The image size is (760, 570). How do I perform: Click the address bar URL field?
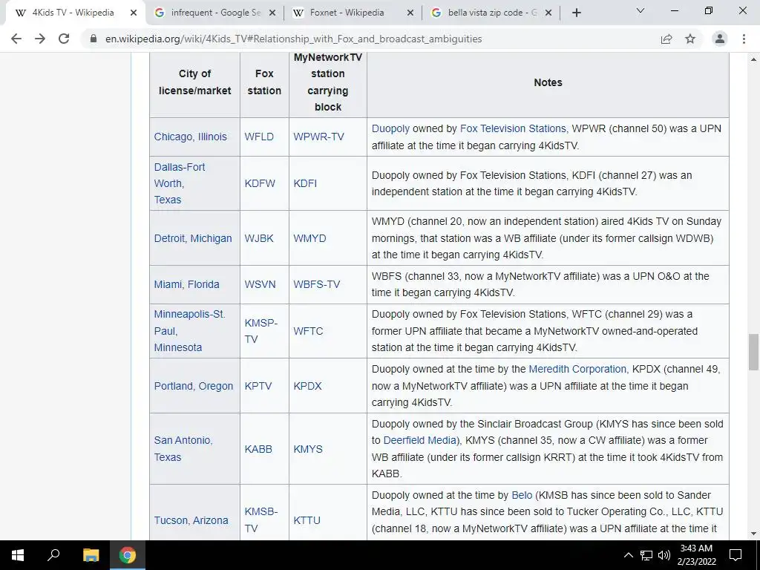point(294,39)
